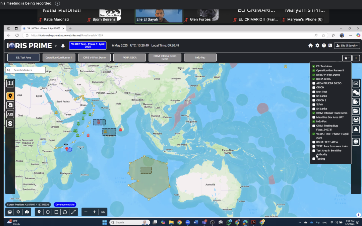Switch to ES: Test Area tab
Screen dimensions: 362x226
tap(23, 58)
